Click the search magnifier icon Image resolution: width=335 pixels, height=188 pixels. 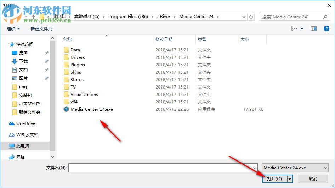coord(325,17)
